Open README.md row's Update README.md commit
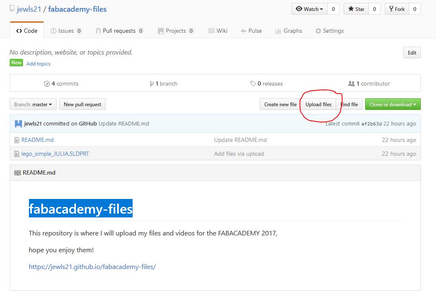This screenshot has width=436, height=298. point(240,140)
